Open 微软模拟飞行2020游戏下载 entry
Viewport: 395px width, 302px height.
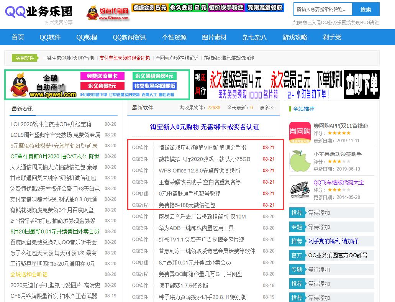pyautogui.click(x=205, y=159)
